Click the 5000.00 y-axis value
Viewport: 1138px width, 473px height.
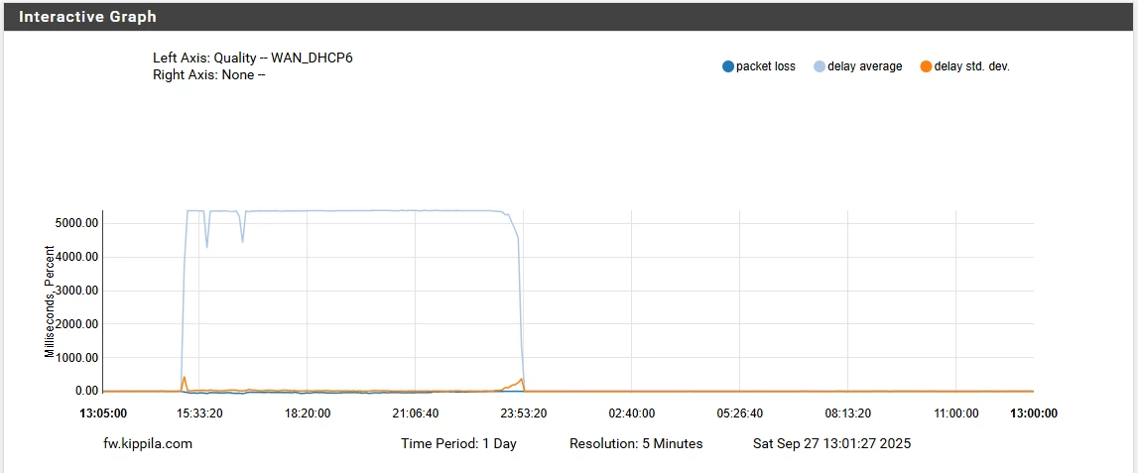click(76, 223)
